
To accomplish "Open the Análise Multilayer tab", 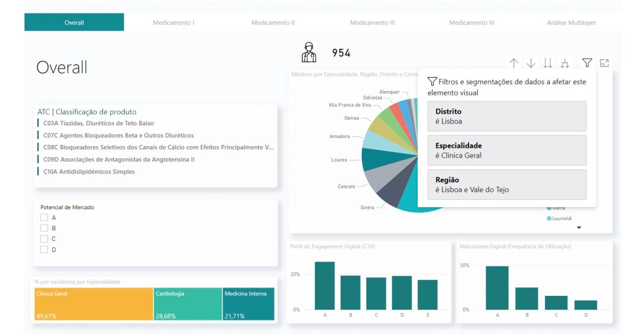I will coord(571,23).
